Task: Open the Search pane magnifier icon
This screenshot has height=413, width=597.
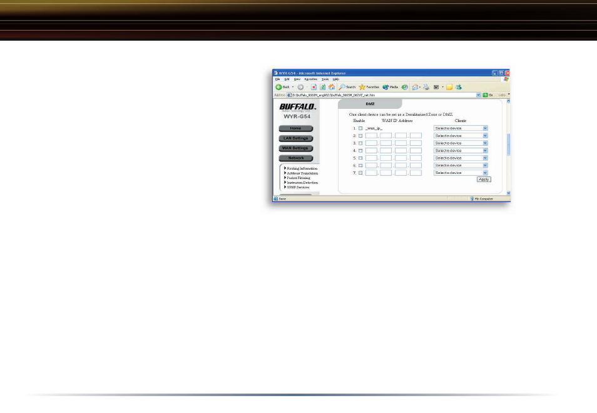Action: pyautogui.click(x=342, y=87)
